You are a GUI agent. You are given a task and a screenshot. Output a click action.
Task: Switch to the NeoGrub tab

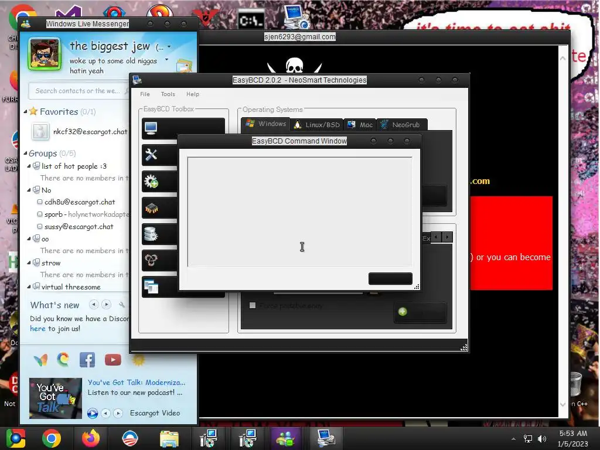402,125
